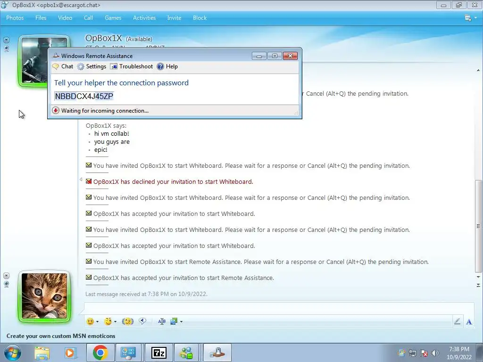The height and width of the screenshot is (362, 483).
Task: Click the Action Center flag tray icon
Action: (x=424, y=353)
